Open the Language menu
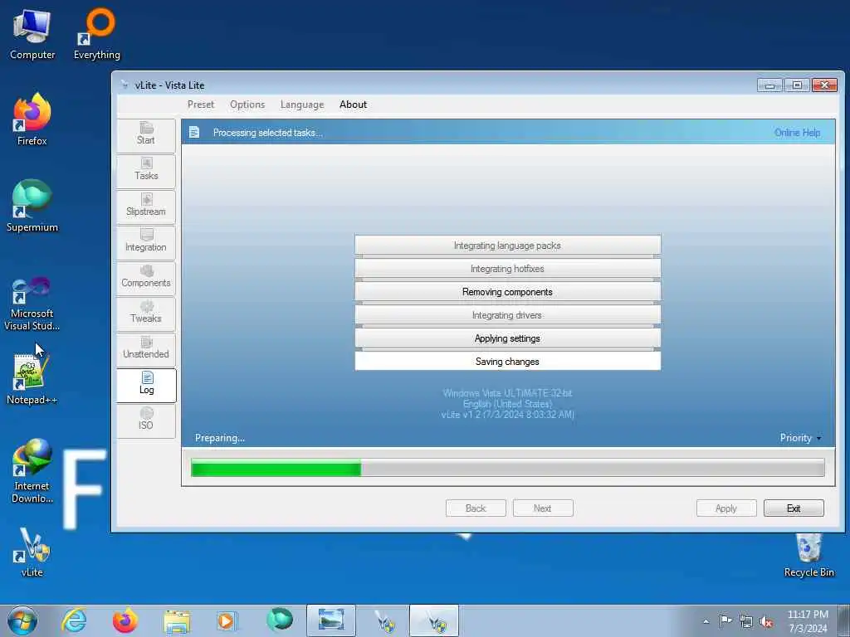The width and height of the screenshot is (850, 637). (x=302, y=105)
